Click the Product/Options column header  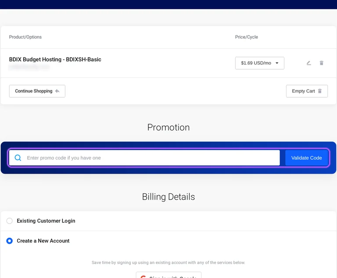(25, 37)
